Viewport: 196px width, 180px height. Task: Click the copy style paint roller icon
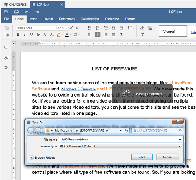pos(142,34)
